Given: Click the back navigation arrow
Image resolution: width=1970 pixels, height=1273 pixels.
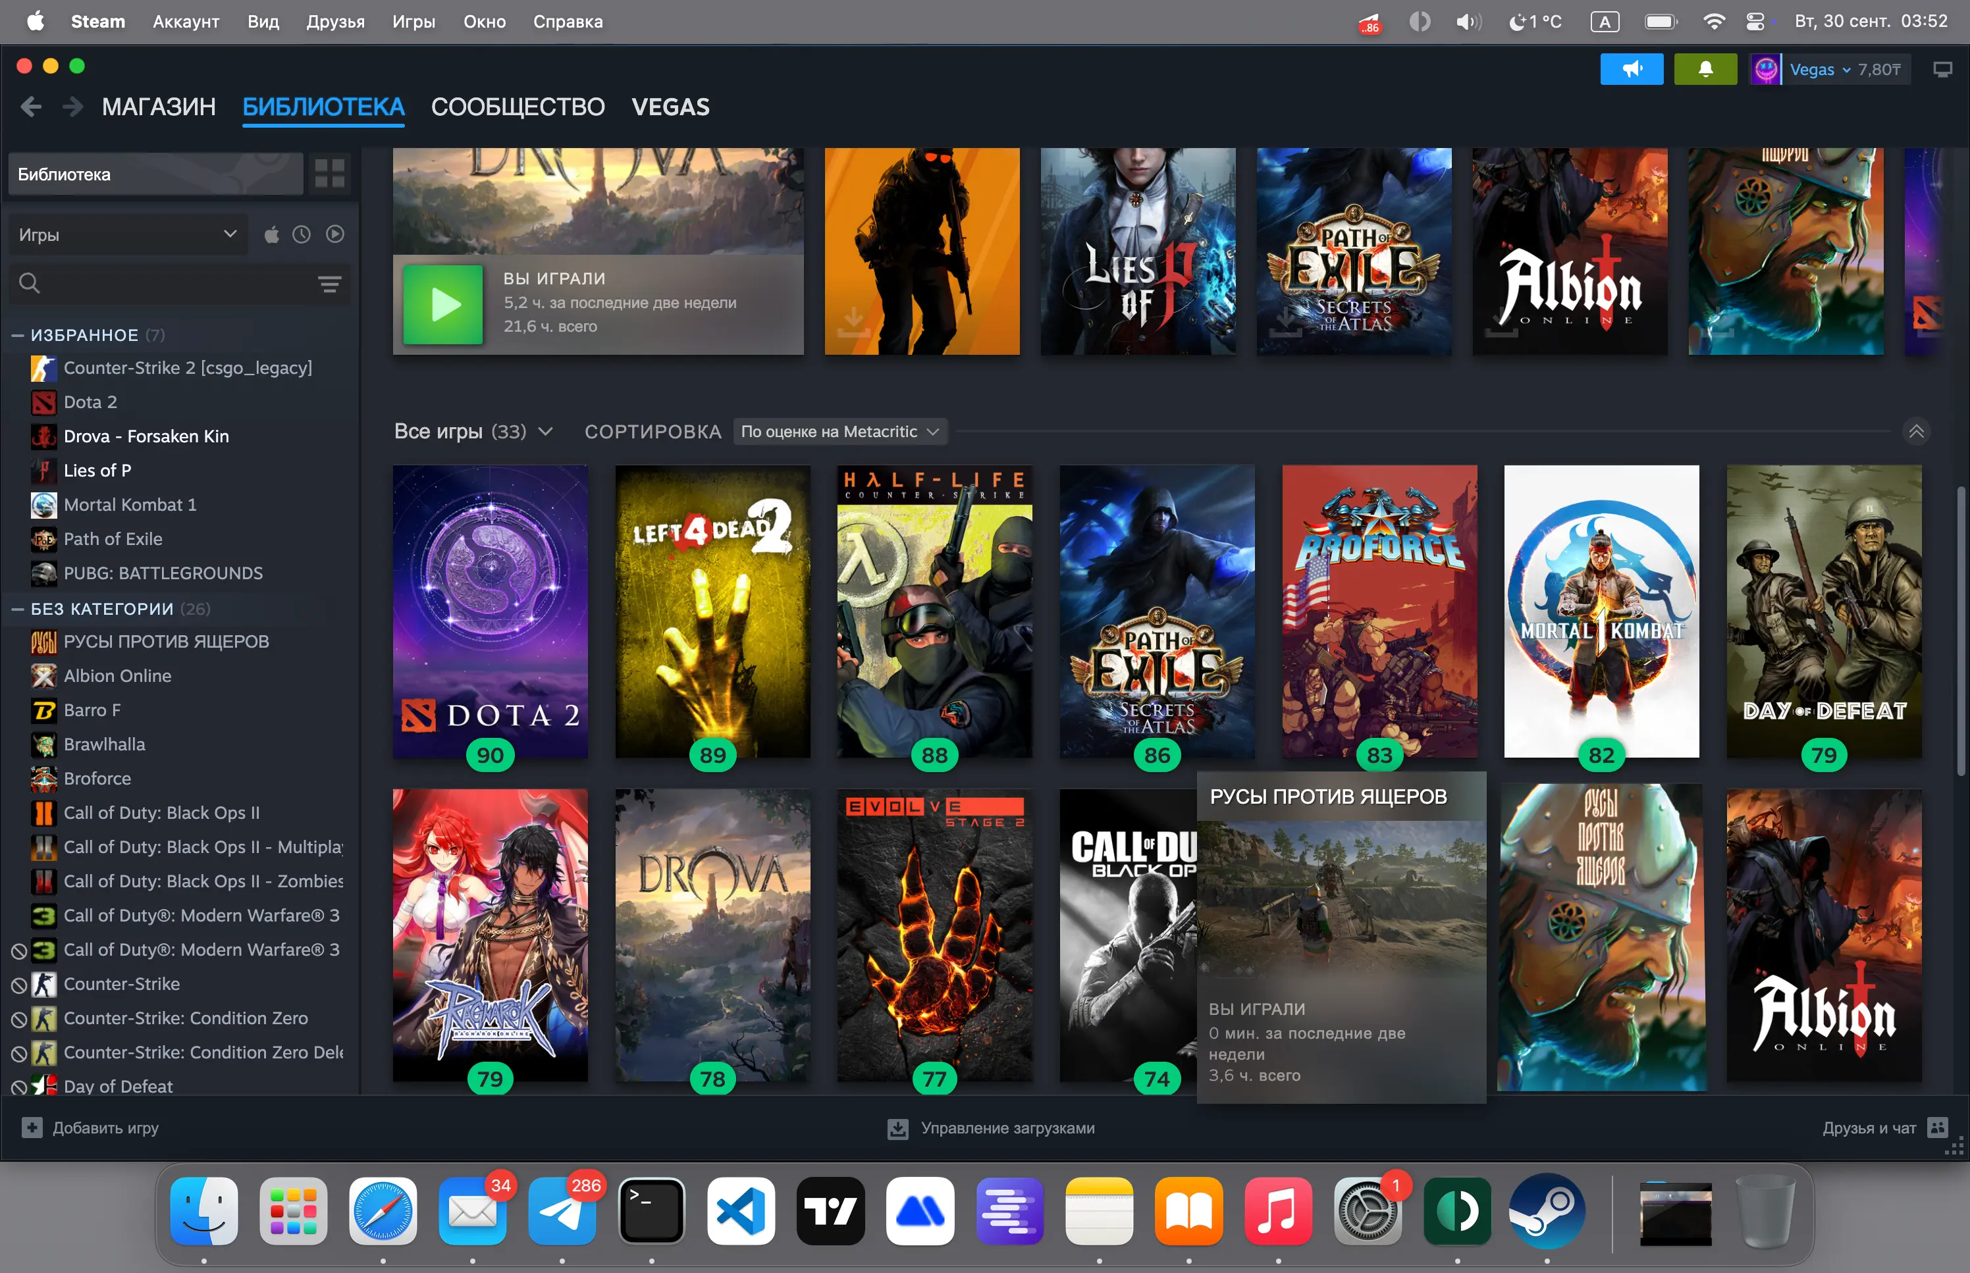Looking at the screenshot, I should [30, 107].
